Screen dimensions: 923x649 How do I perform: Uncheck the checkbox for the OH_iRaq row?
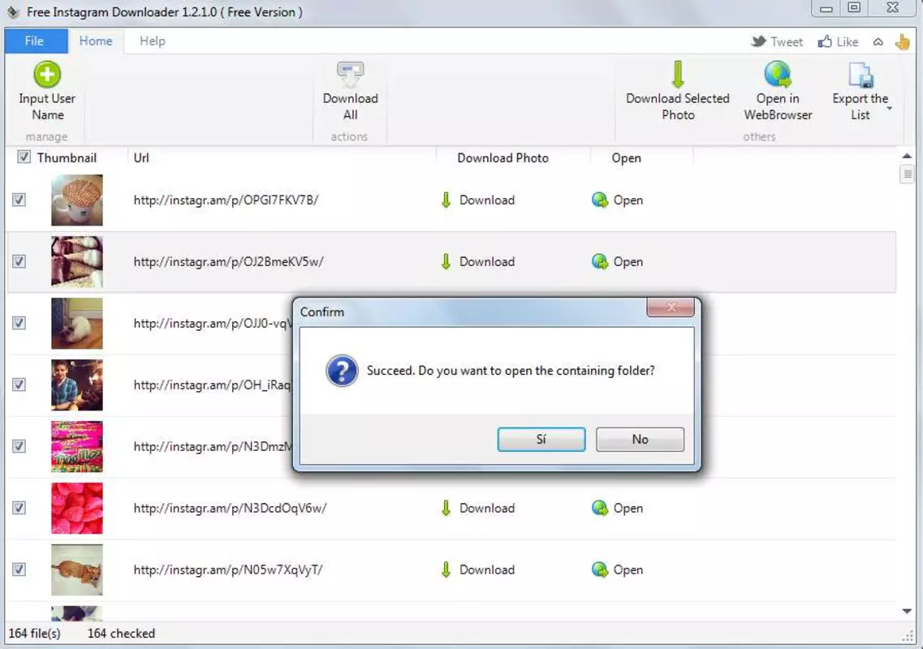(x=19, y=385)
